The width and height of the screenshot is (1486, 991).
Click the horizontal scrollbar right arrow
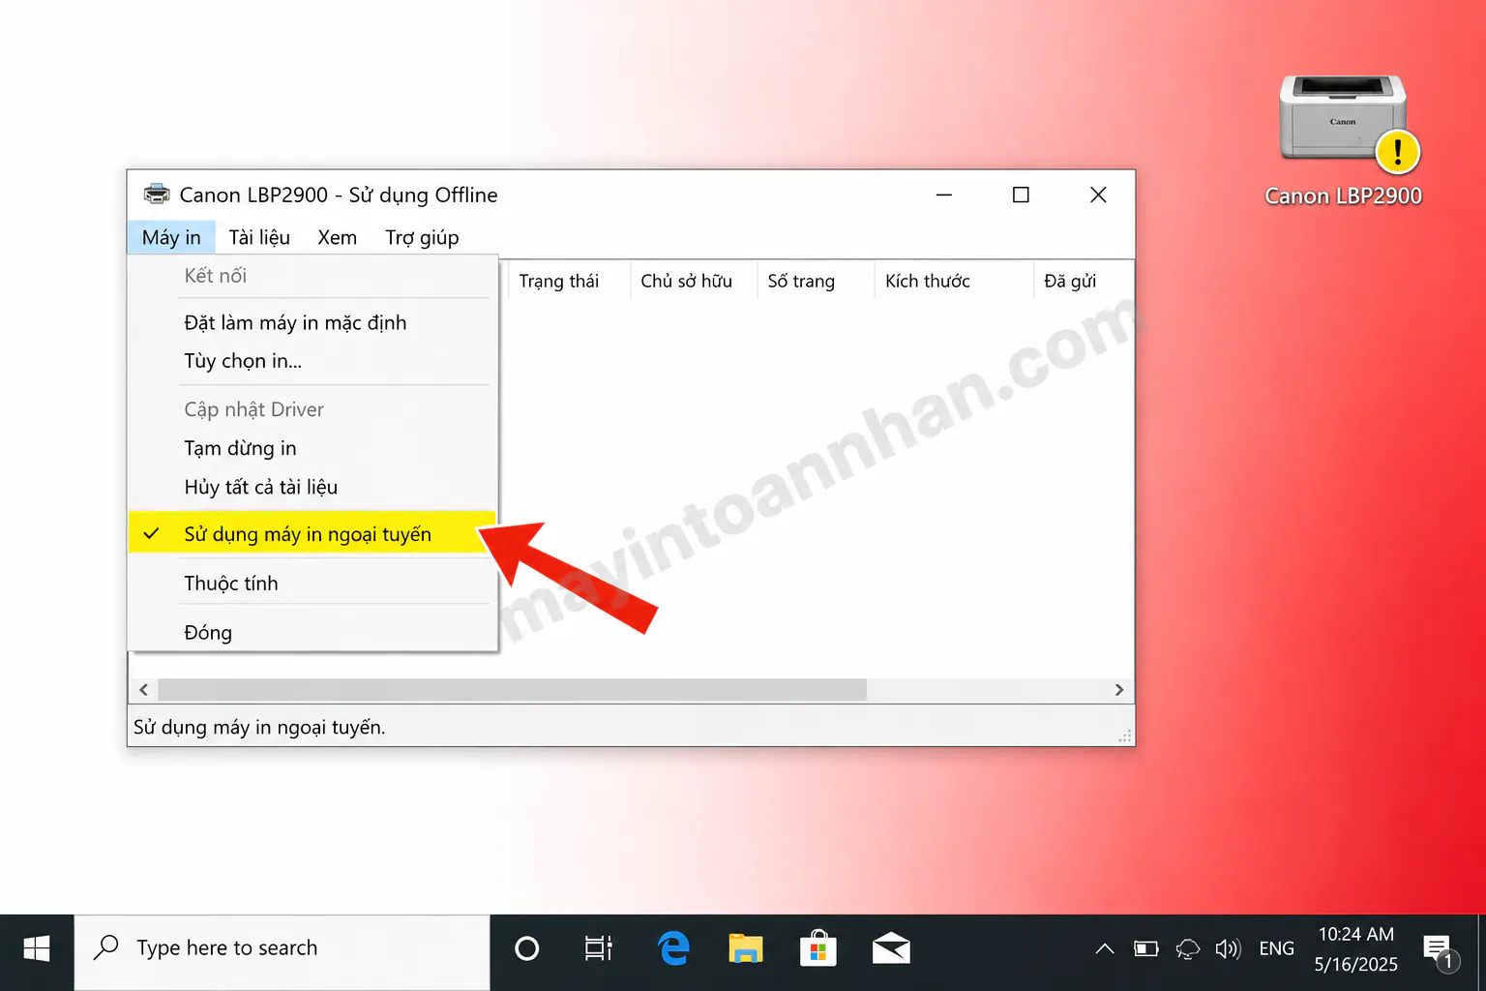pyautogui.click(x=1119, y=690)
